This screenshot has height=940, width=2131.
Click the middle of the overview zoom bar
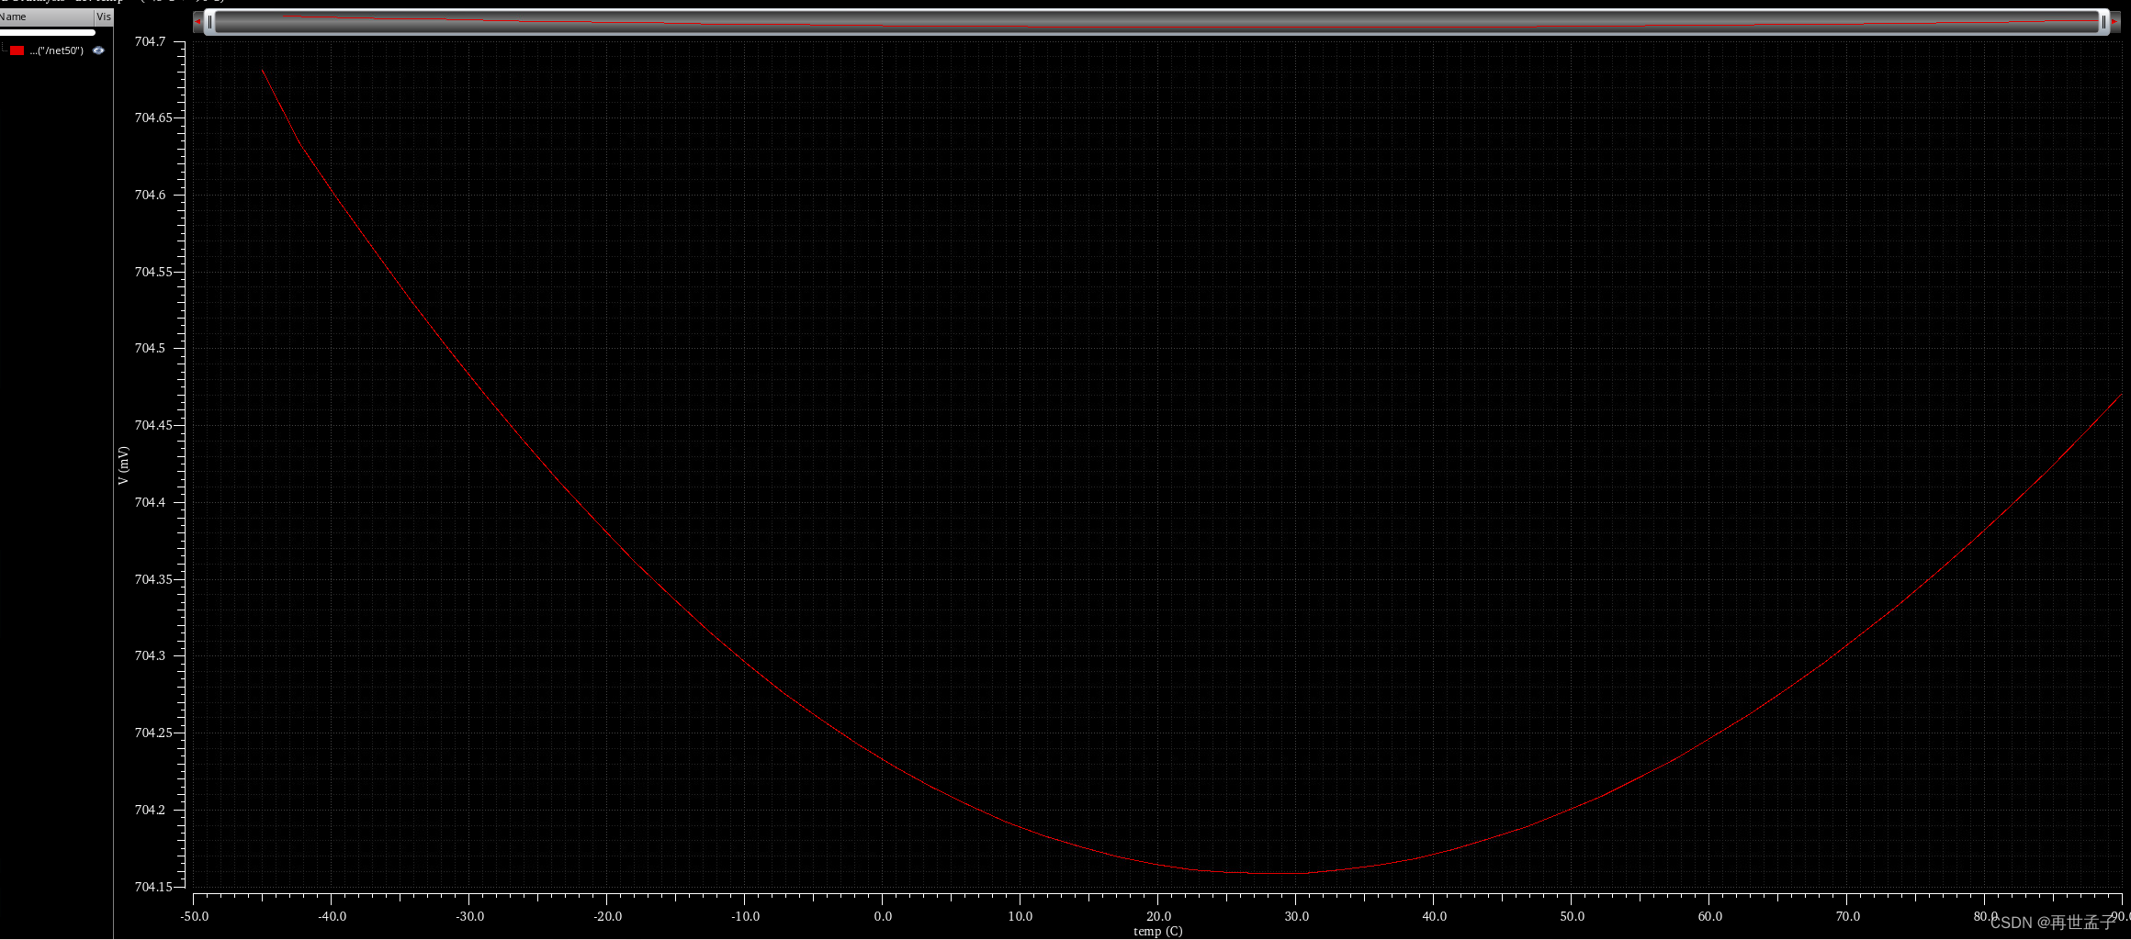pos(1156,22)
